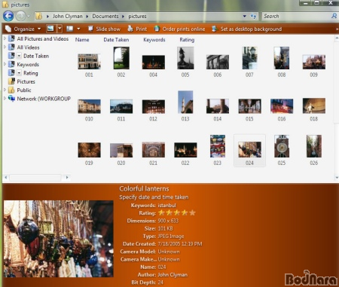Sort by Keywords column header
Viewport: 339px width, 287px height.
tap(154, 40)
